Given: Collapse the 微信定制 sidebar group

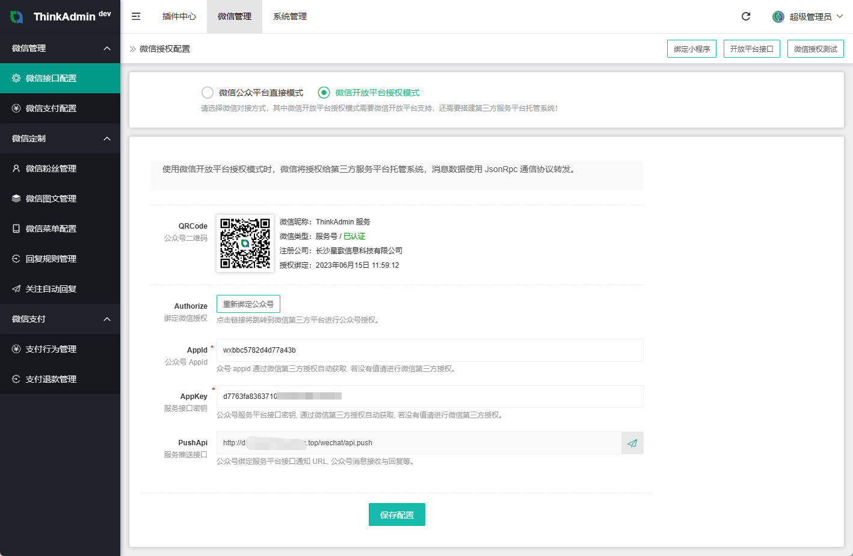Looking at the screenshot, I should point(107,138).
